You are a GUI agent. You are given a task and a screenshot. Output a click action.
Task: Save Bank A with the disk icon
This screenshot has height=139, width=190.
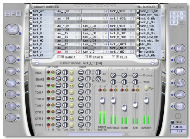(63, 57)
